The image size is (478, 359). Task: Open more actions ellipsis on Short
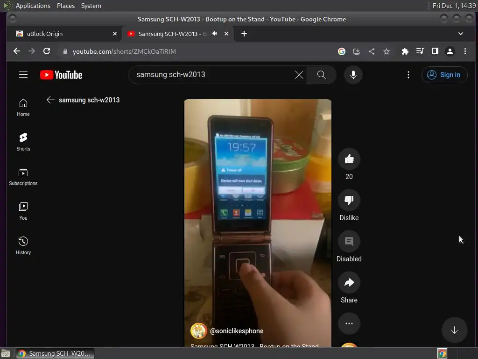[x=349, y=323]
